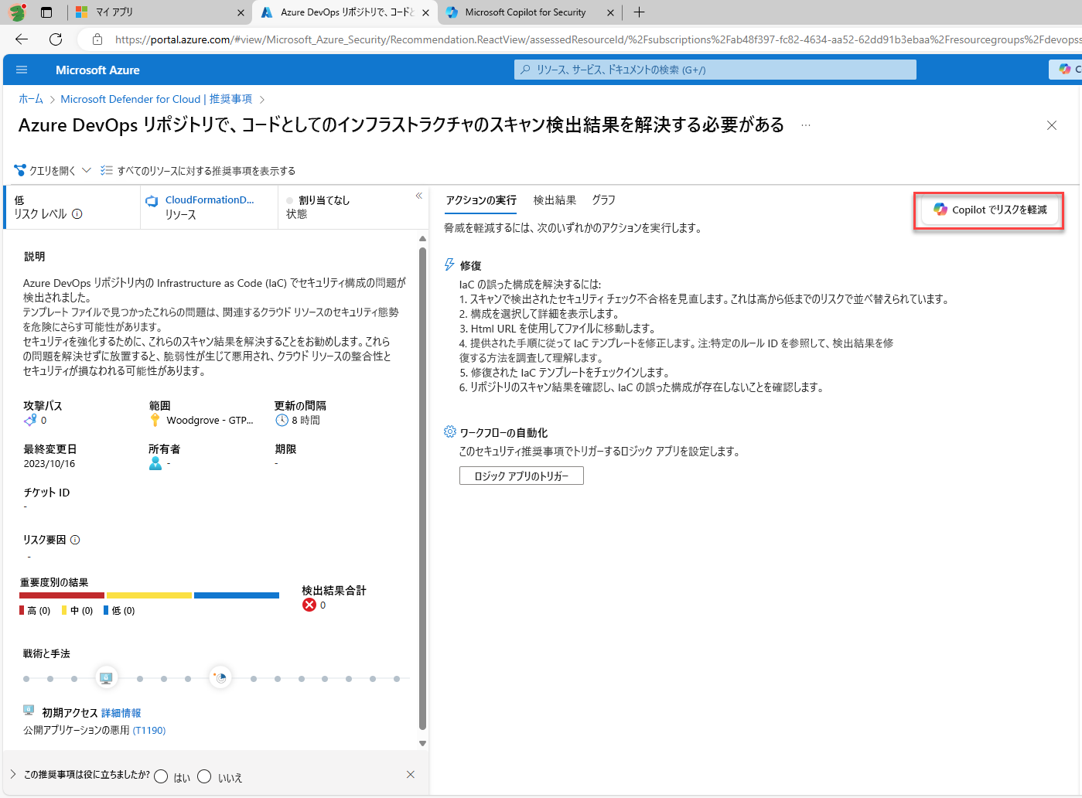
Task: Refresh the browser page
Action: coord(56,39)
